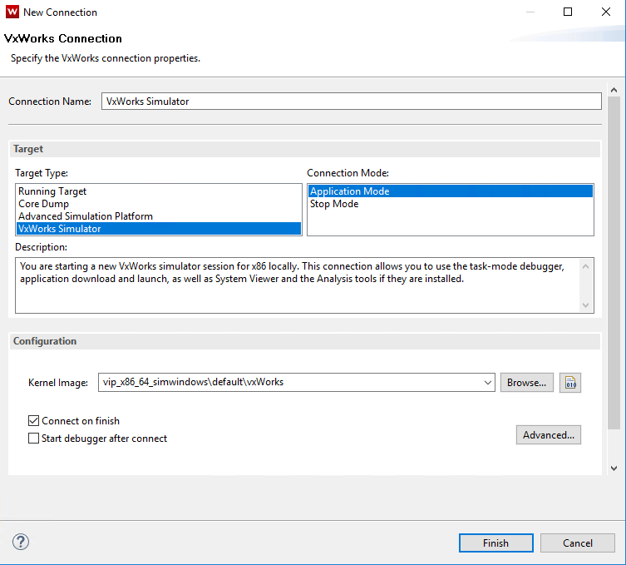626x565 pixels.
Task: Open the help question mark icon
Action: click(20, 542)
